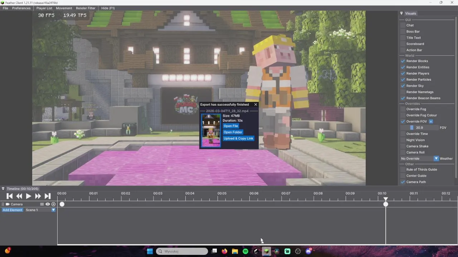Click the plus icon beside Override FOV
The height and width of the screenshot is (257, 458).
431,121
